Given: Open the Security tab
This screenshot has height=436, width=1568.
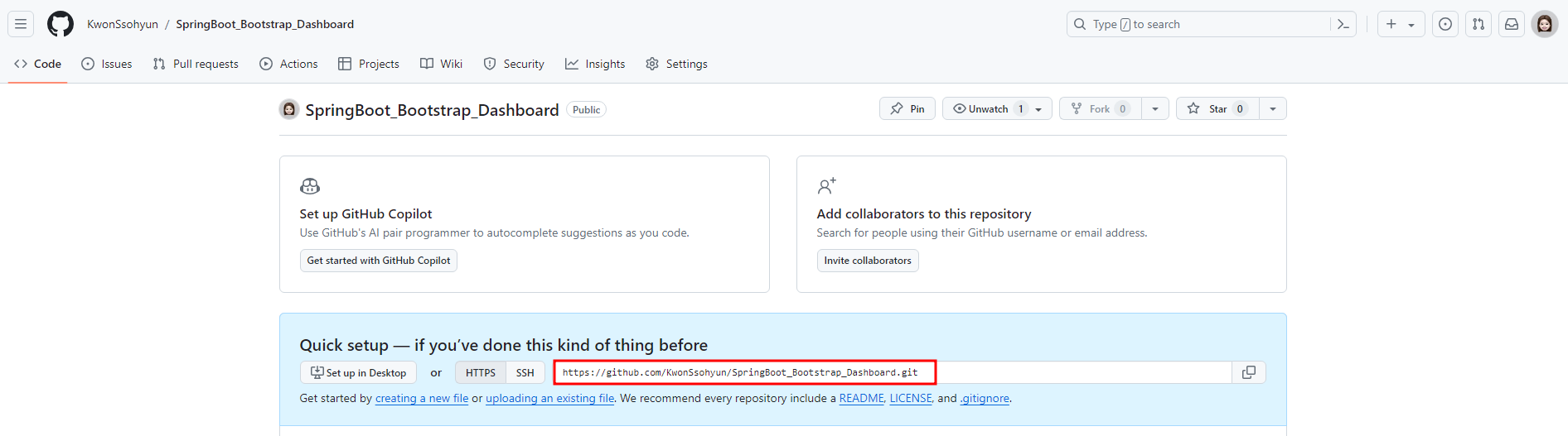Looking at the screenshot, I should 514,64.
